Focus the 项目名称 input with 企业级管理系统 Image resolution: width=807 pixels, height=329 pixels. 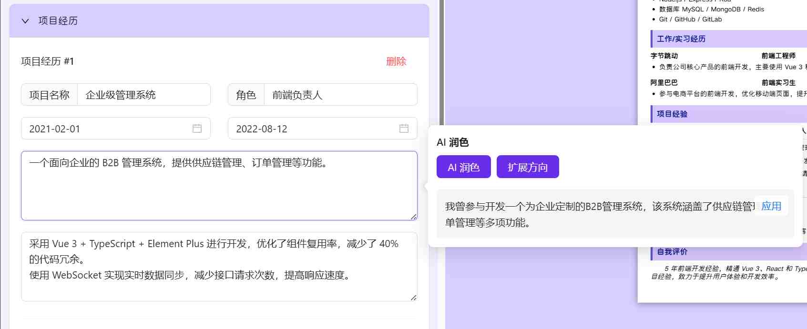point(143,95)
